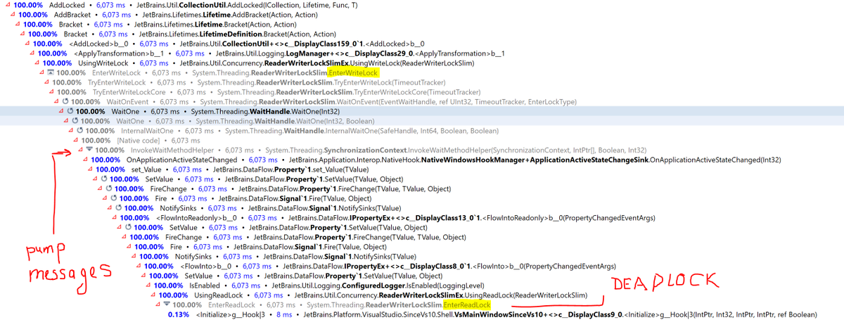Collapse the set_Value node

tap(90, 169)
